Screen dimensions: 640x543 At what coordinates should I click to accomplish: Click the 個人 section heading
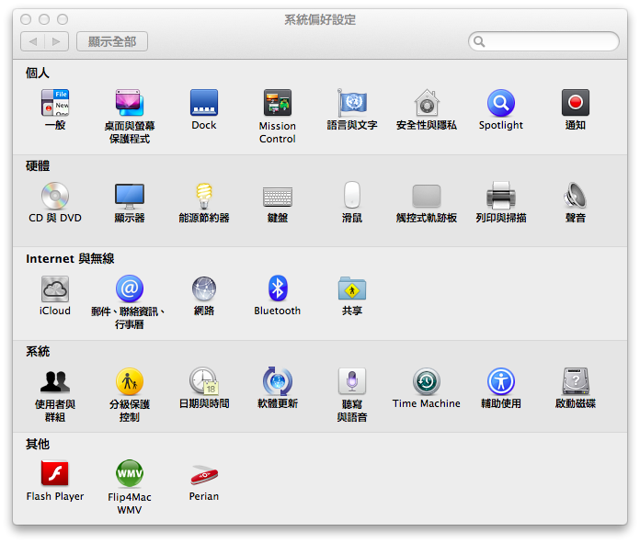tap(38, 73)
